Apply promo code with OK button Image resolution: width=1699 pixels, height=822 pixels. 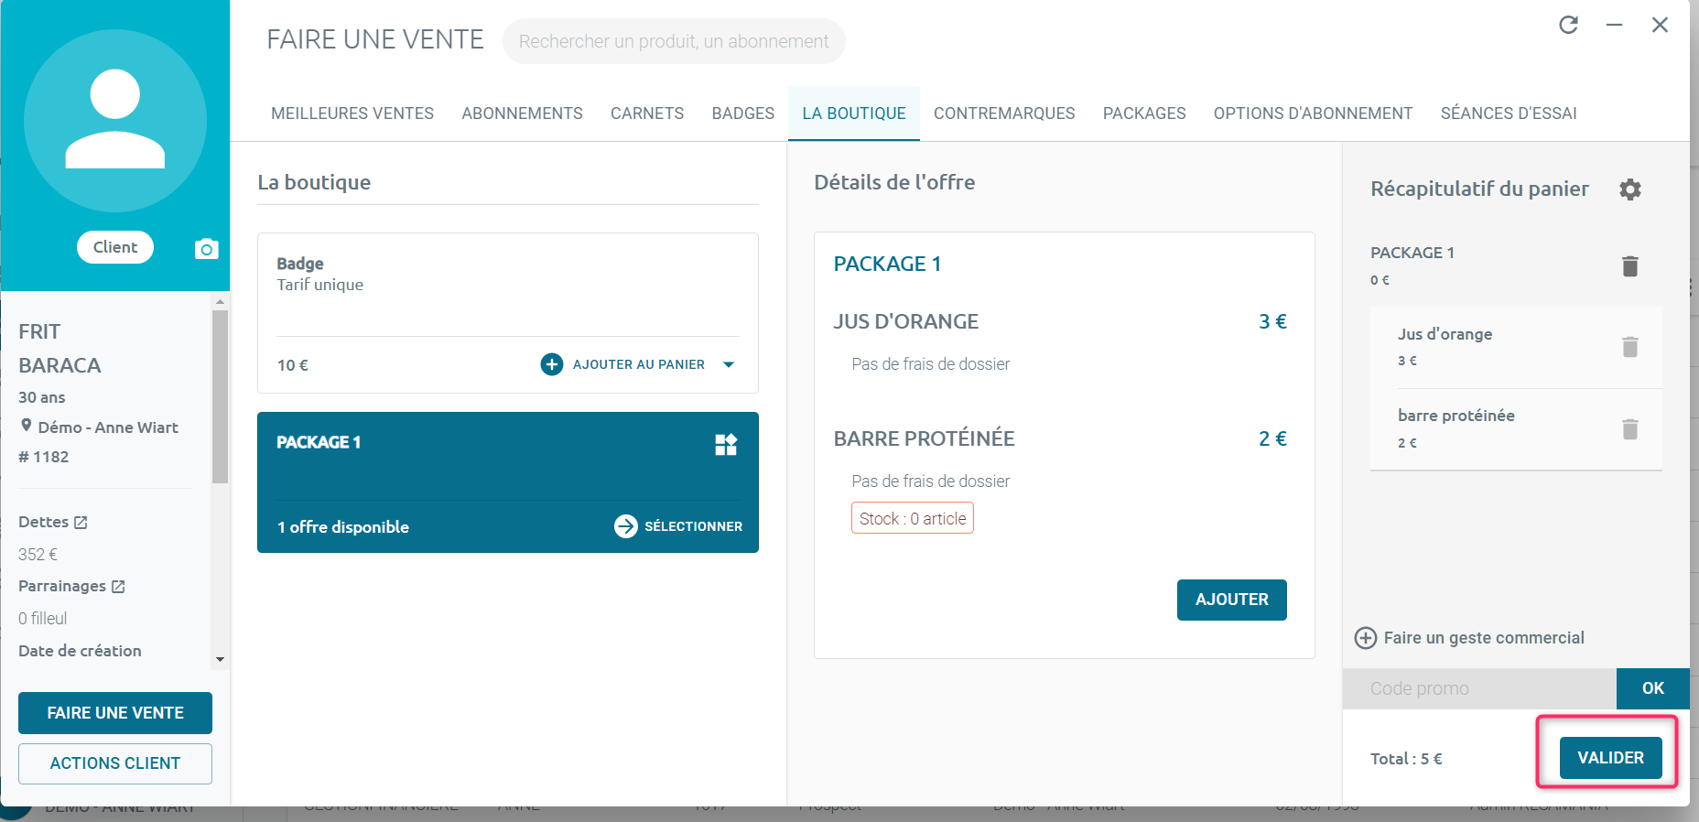pyautogui.click(x=1653, y=688)
